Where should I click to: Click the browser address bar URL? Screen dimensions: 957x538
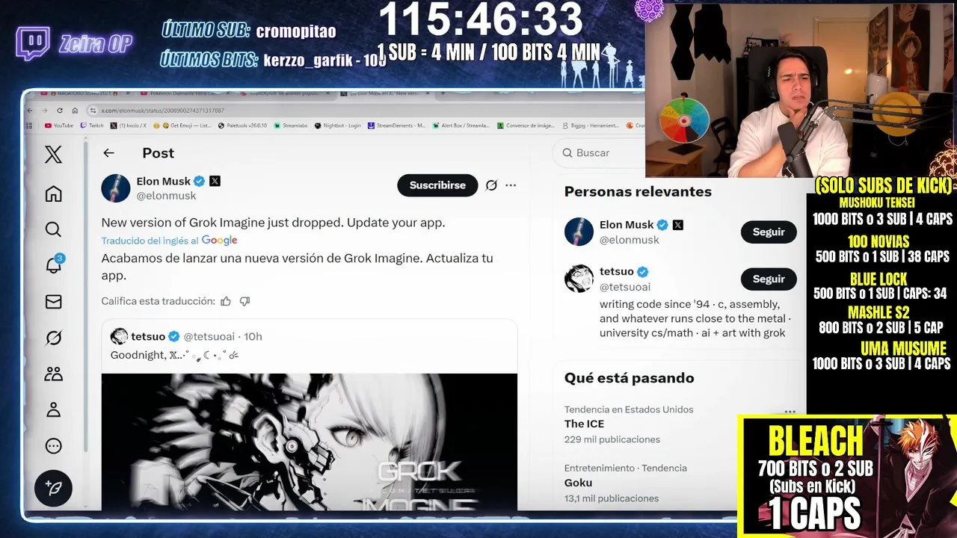(x=162, y=111)
